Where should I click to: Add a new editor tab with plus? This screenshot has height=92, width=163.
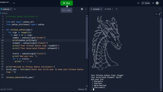(15, 9)
